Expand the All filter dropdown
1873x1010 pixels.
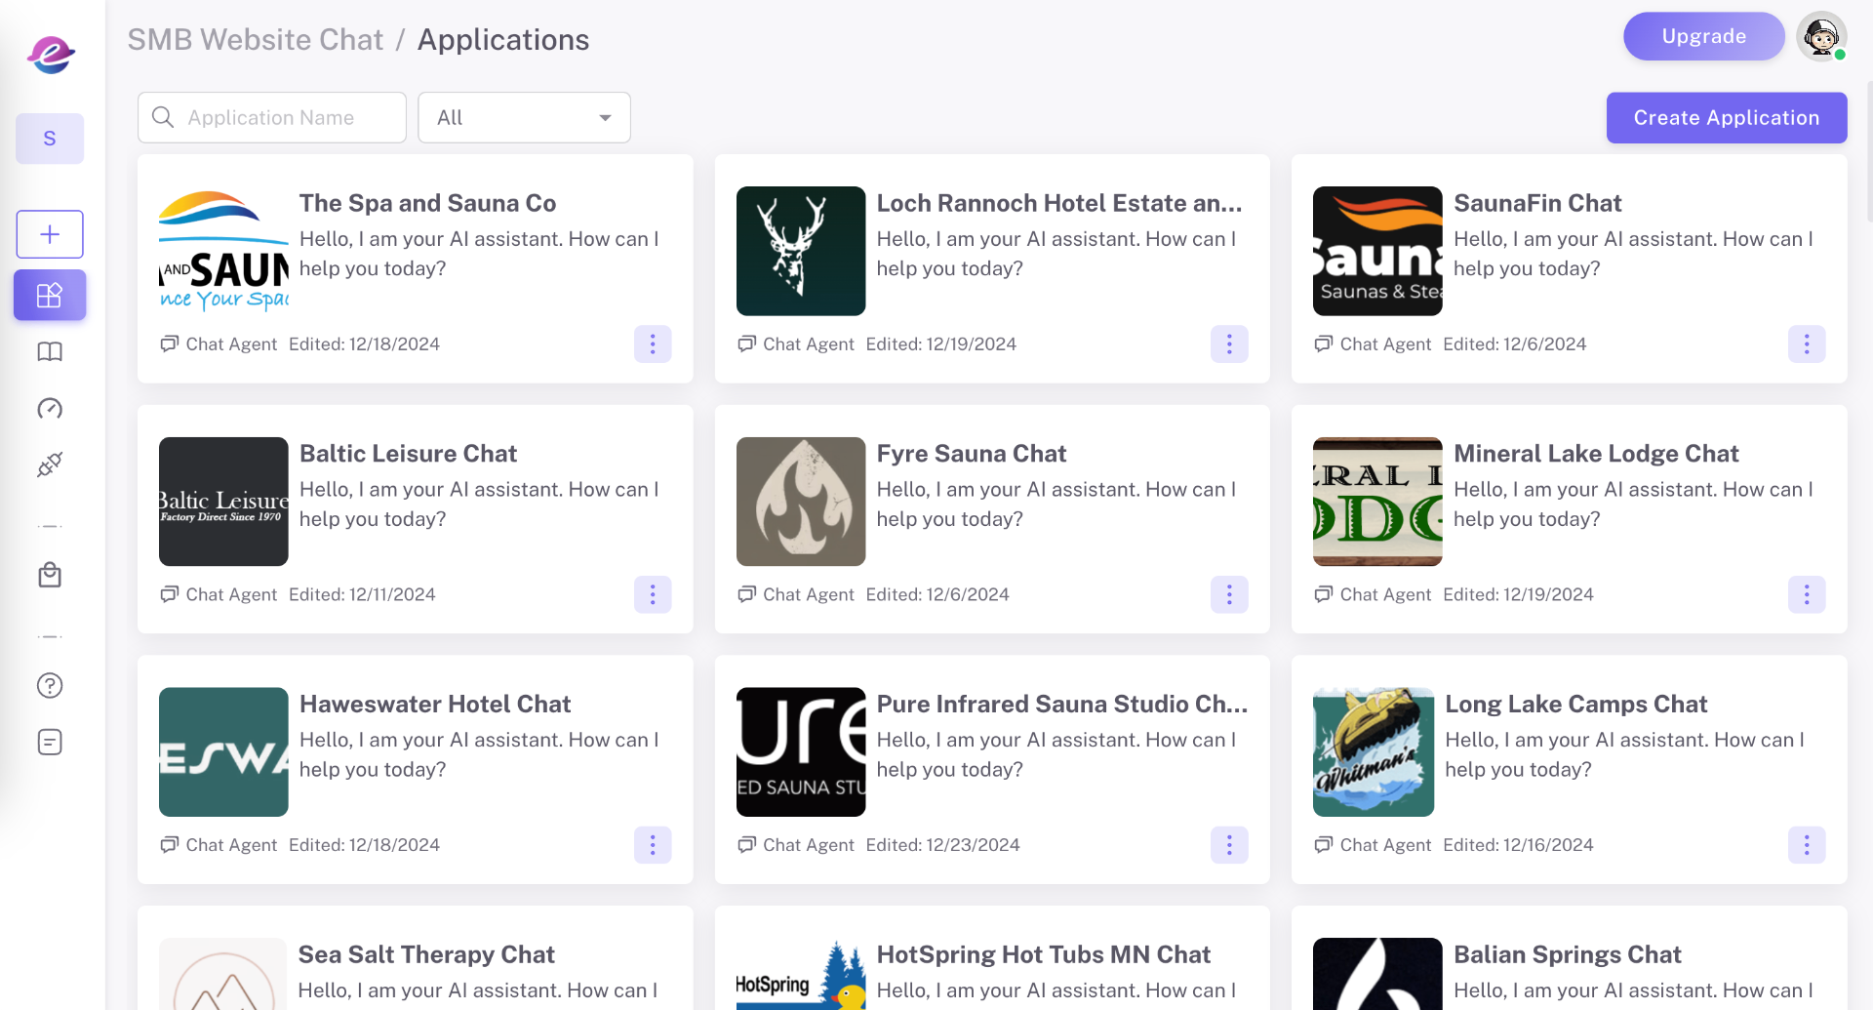point(524,118)
